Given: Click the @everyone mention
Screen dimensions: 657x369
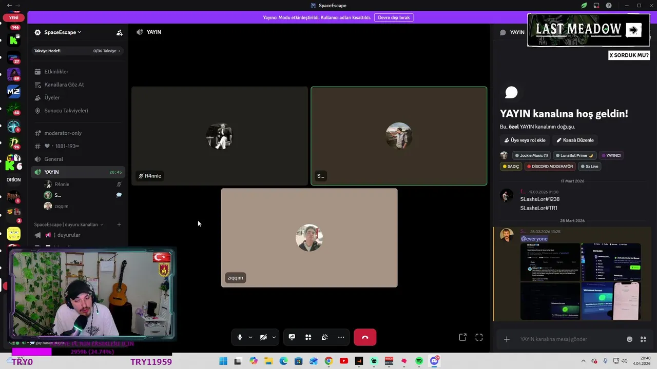Looking at the screenshot, I should [x=534, y=239].
